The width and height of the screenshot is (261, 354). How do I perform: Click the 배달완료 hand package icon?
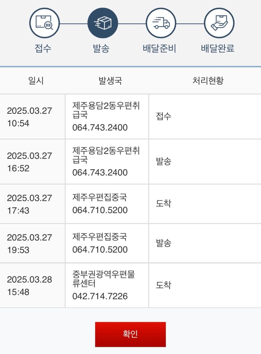pos(219,23)
